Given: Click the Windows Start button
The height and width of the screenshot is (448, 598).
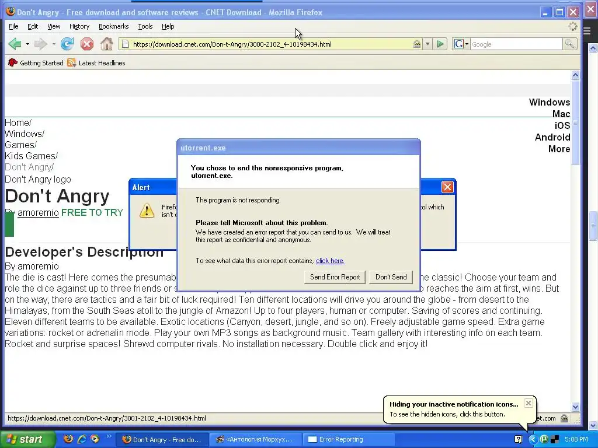Looking at the screenshot, I should click(x=27, y=439).
